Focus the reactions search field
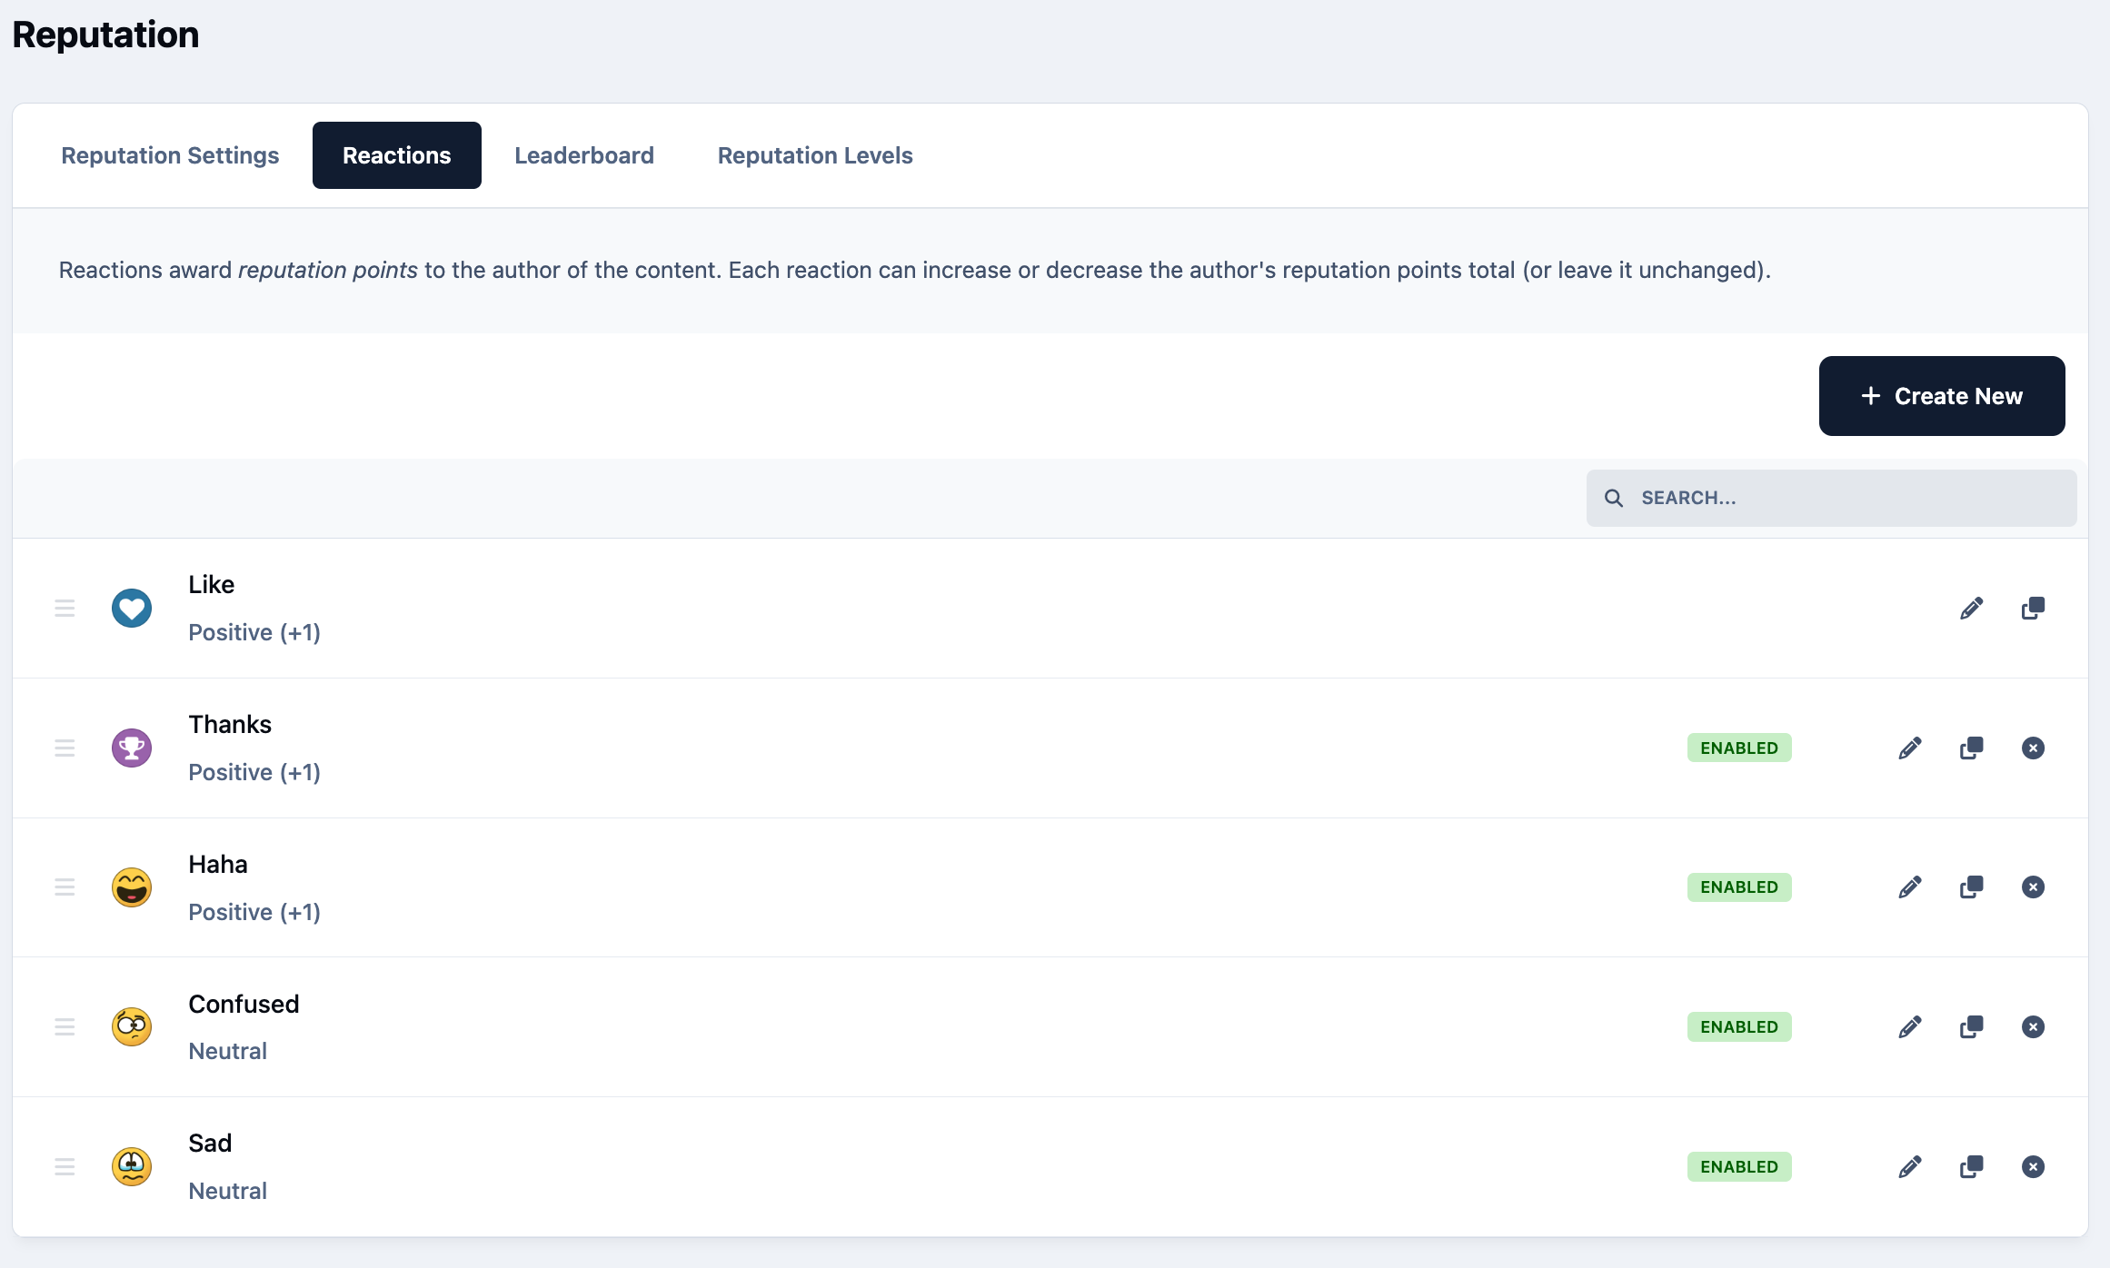2110x1268 pixels. pos(1831,498)
